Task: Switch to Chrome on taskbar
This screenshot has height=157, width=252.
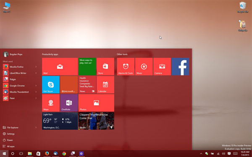Action: click(x=64, y=154)
